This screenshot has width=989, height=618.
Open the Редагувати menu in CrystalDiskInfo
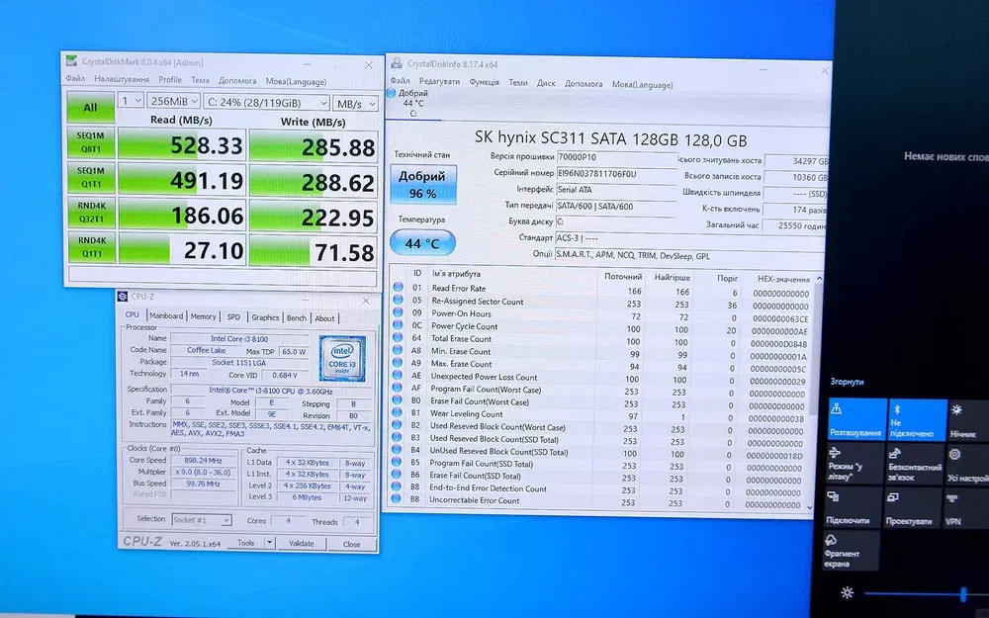pyautogui.click(x=439, y=81)
